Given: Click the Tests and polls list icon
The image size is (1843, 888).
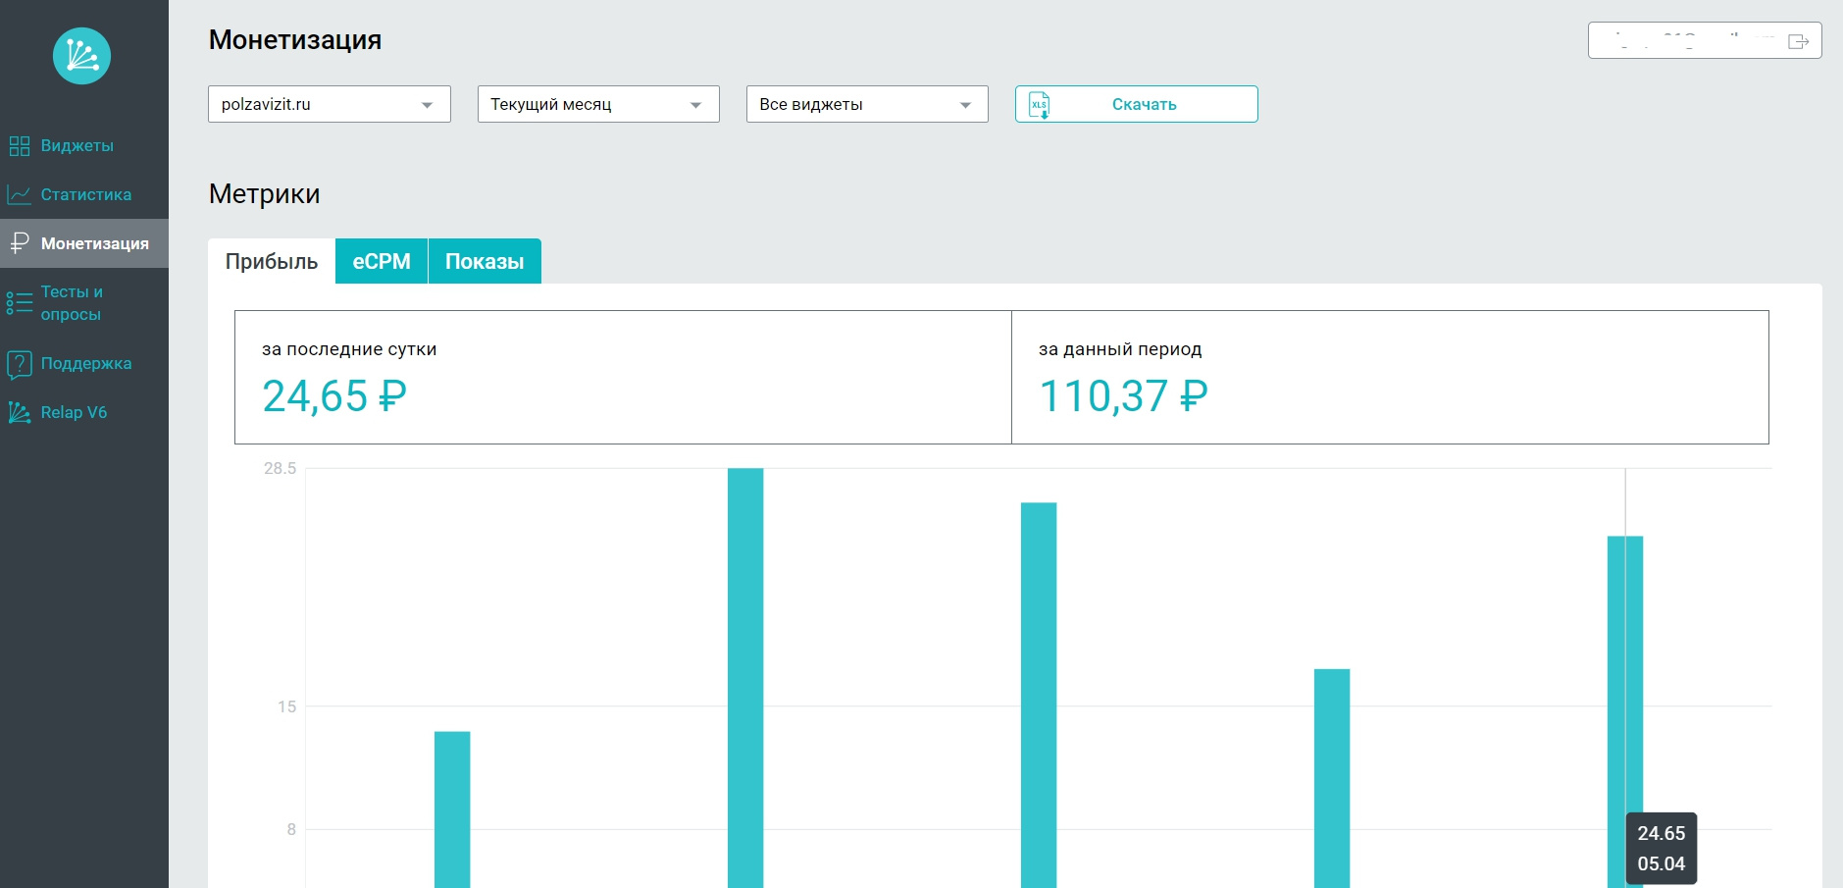Looking at the screenshot, I should 19,303.
